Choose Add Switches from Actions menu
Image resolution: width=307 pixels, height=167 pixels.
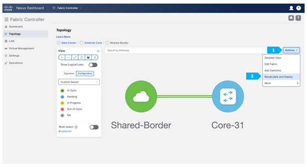coord(281,71)
